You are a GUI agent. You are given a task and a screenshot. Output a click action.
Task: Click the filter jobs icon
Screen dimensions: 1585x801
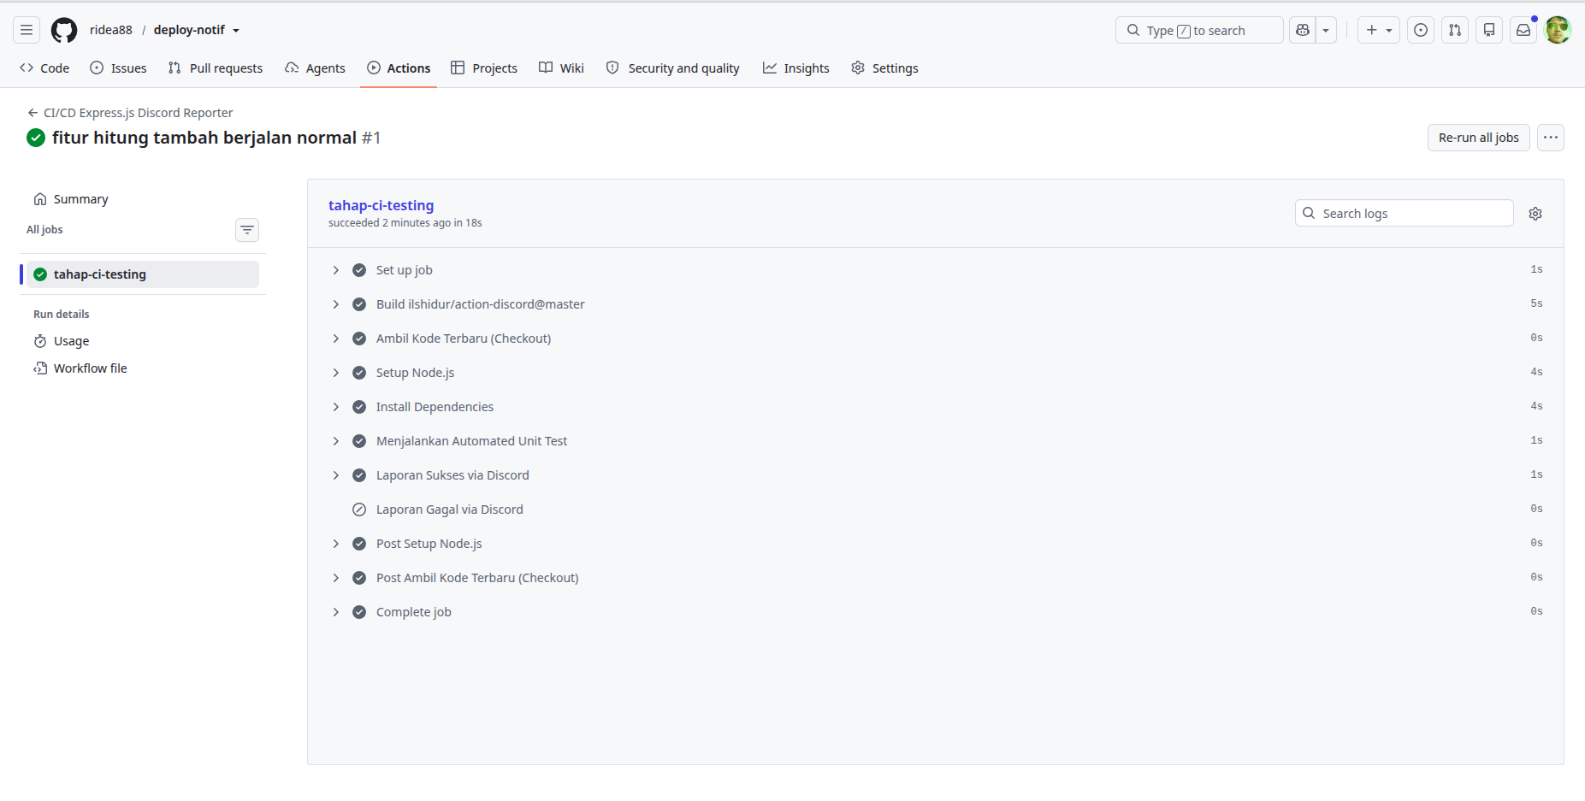click(247, 230)
